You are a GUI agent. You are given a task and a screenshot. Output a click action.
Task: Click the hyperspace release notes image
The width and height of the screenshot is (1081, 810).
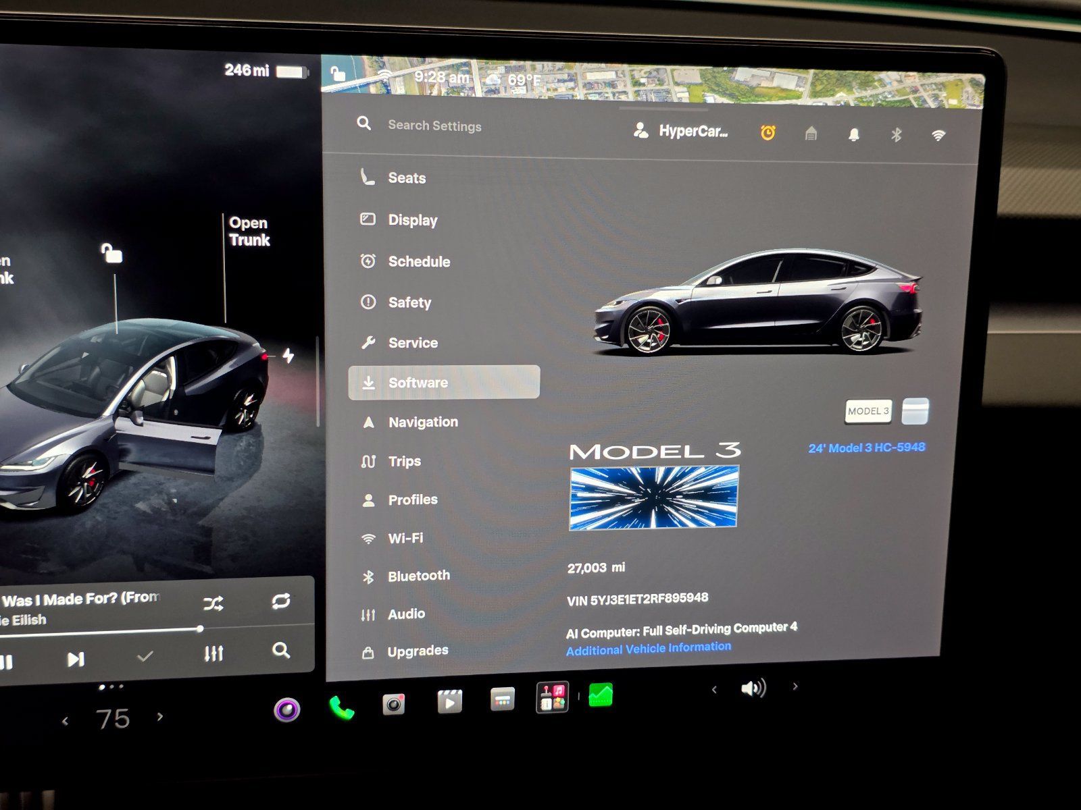[x=654, y=498]
